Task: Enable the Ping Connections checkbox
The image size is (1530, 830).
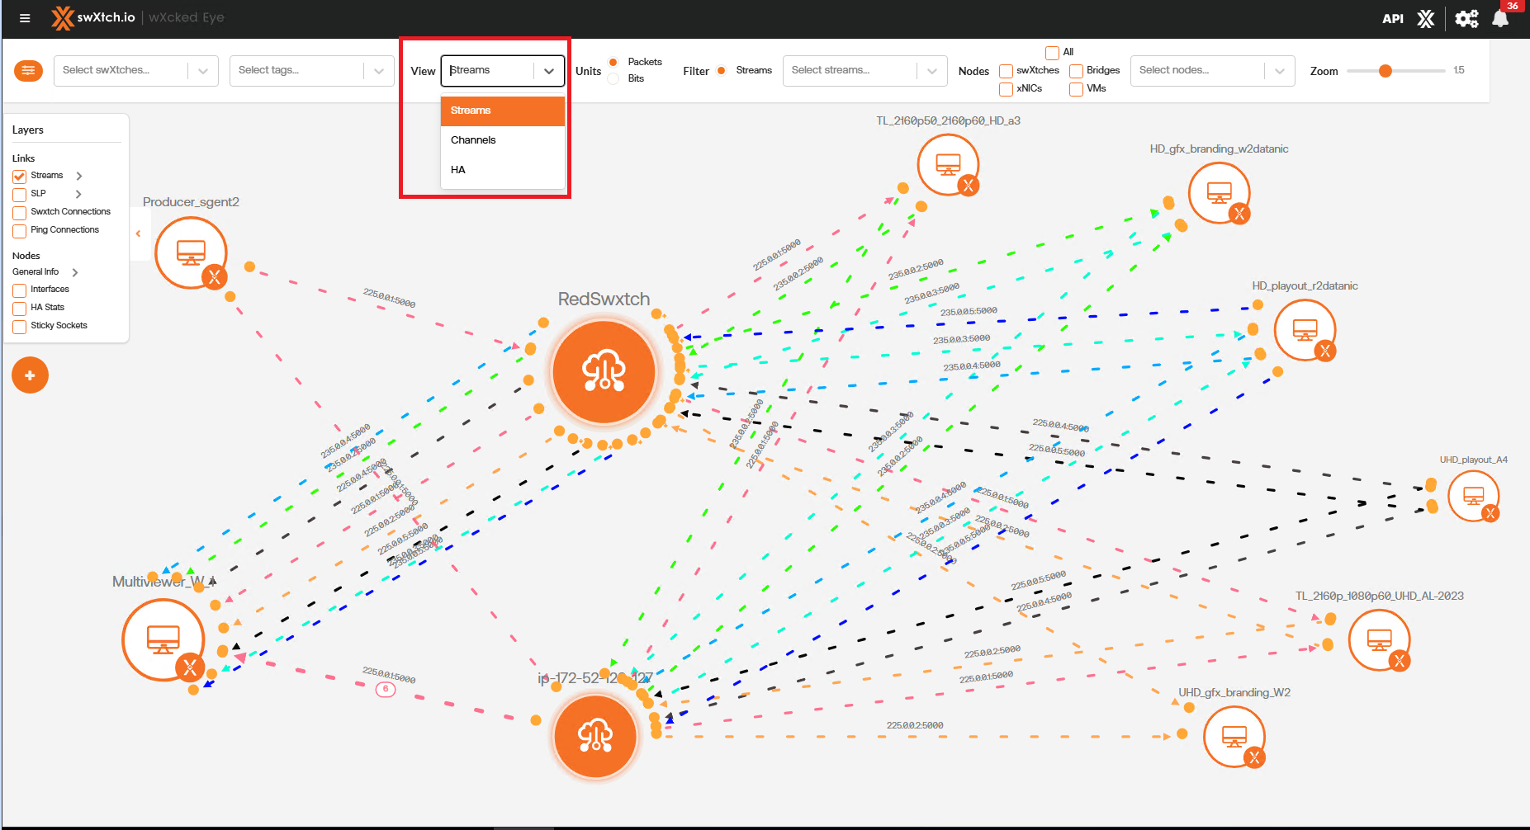Action: [x=20, y=231]
